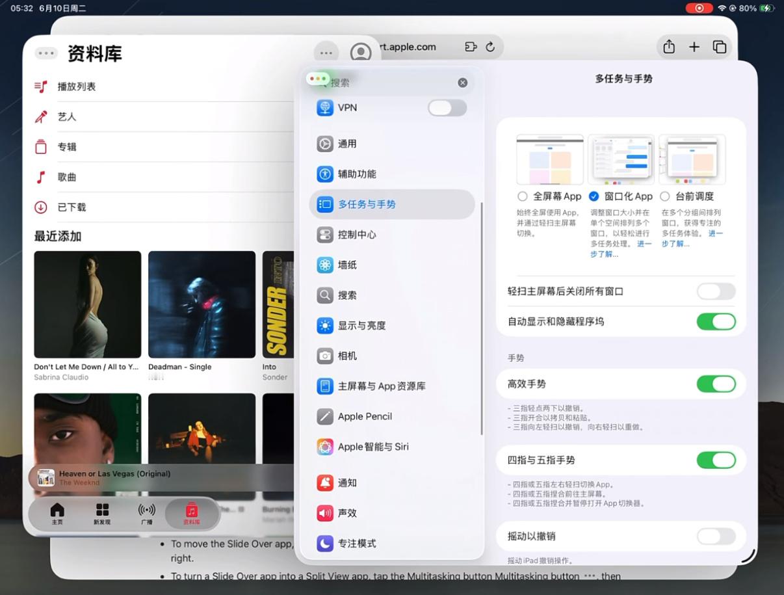The image size is (784, 595).
Task: Open 辅助功能 accessibility icon
Action: point(325,174)
